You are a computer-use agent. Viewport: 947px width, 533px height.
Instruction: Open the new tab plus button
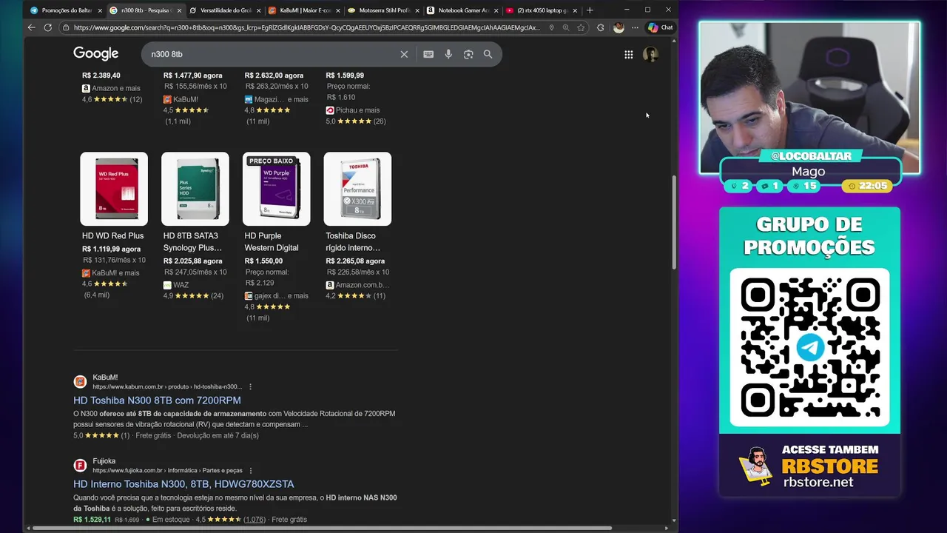(x=590, y=10)
